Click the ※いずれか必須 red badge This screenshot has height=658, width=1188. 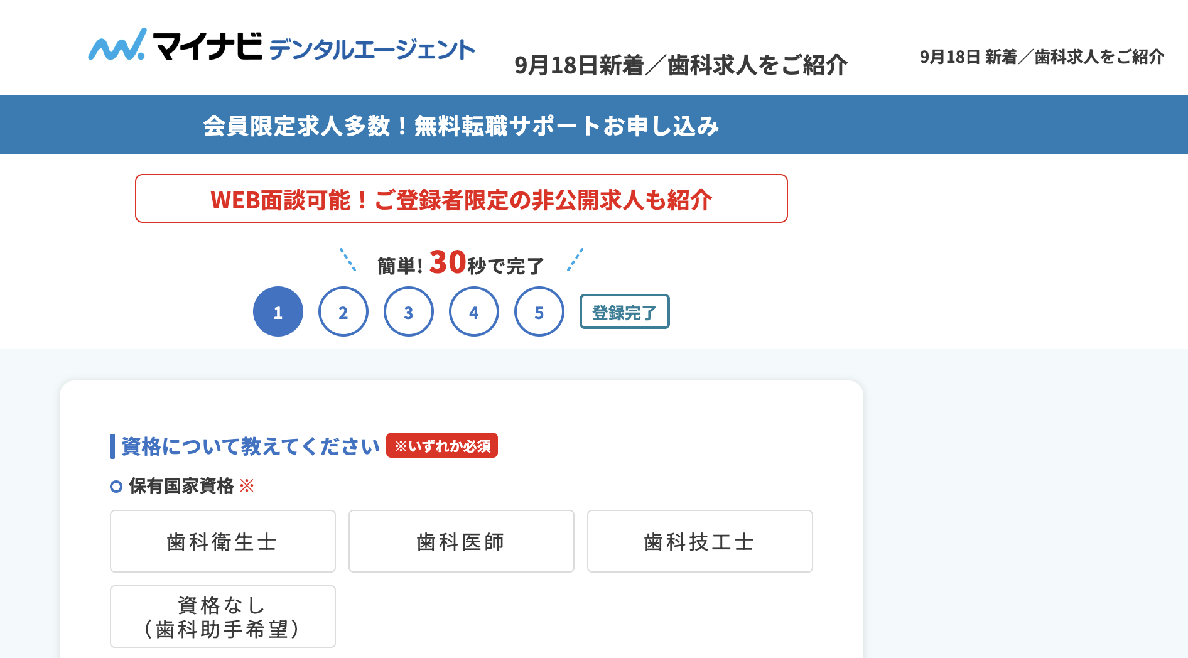pos(442,446)
